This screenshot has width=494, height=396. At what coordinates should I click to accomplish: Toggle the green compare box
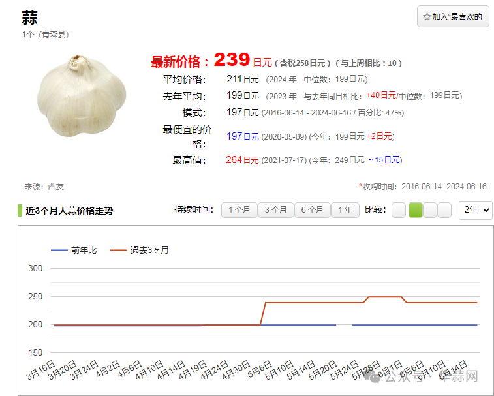416,210
